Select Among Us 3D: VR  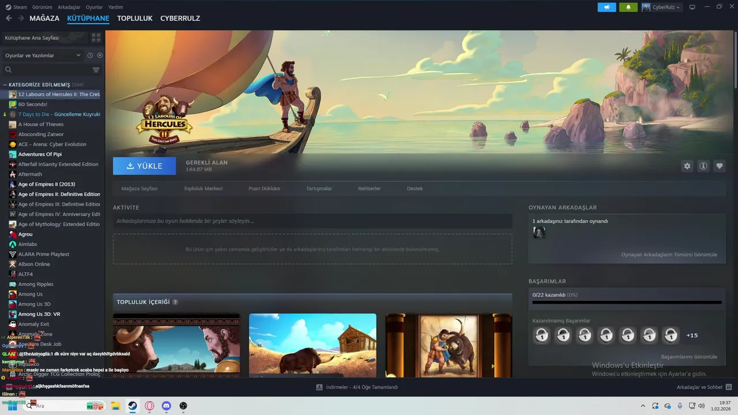39,314
